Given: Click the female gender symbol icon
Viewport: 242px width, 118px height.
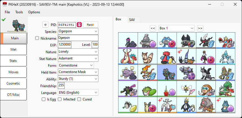Looking at the screenshot, I should click(x=79, y=25).
